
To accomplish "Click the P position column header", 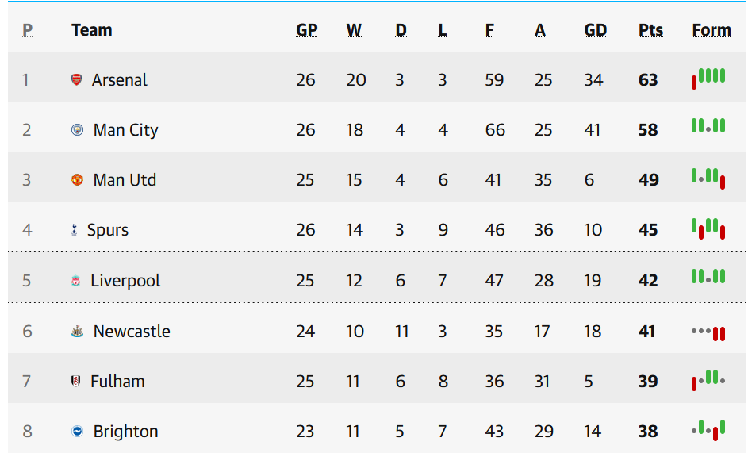I will click(27, 30).
